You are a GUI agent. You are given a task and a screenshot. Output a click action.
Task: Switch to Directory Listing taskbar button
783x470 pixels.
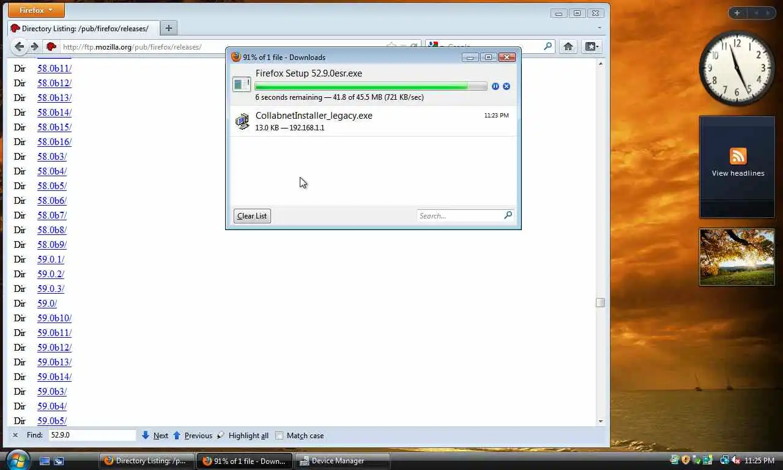pyautogui.click(x=147, y=461)
